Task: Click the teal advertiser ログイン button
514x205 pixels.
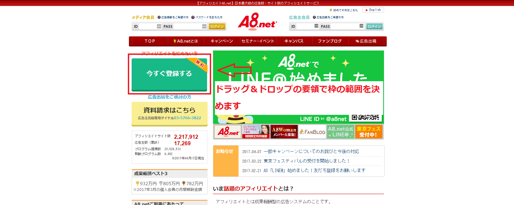Action: [x=375, y=26]
